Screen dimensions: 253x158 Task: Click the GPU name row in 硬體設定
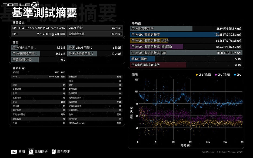tap(39, 28)
